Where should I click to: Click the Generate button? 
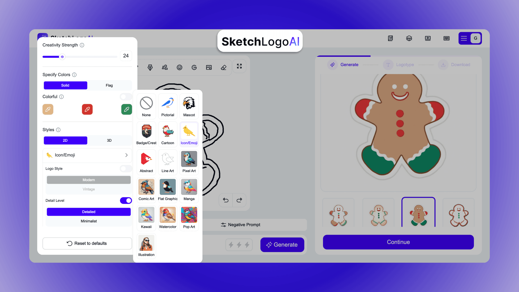282,244
